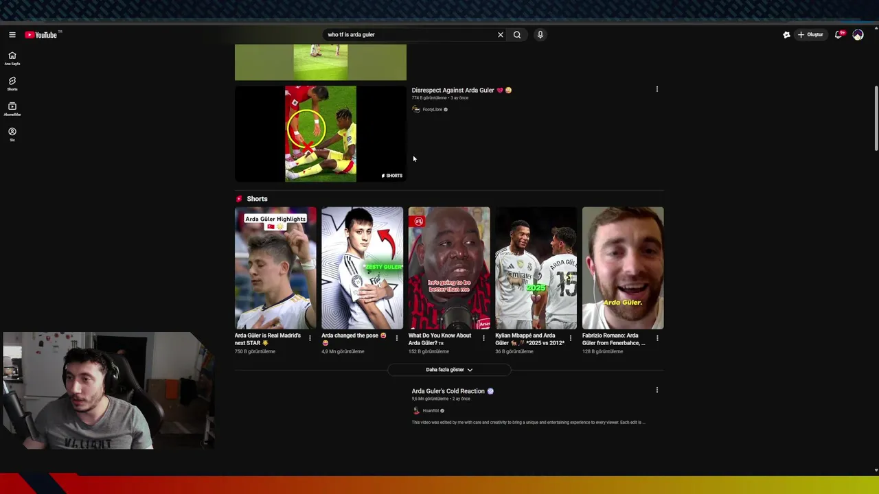Open options for Arda changed the pose short

[x=396, y=338]
